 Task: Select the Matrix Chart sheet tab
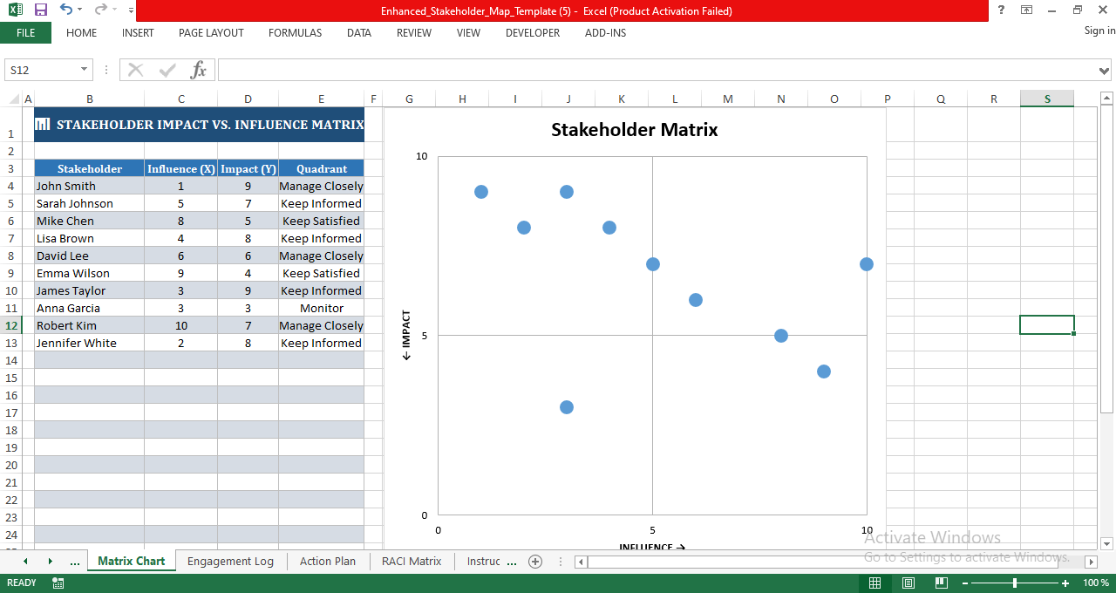[132, 561]
